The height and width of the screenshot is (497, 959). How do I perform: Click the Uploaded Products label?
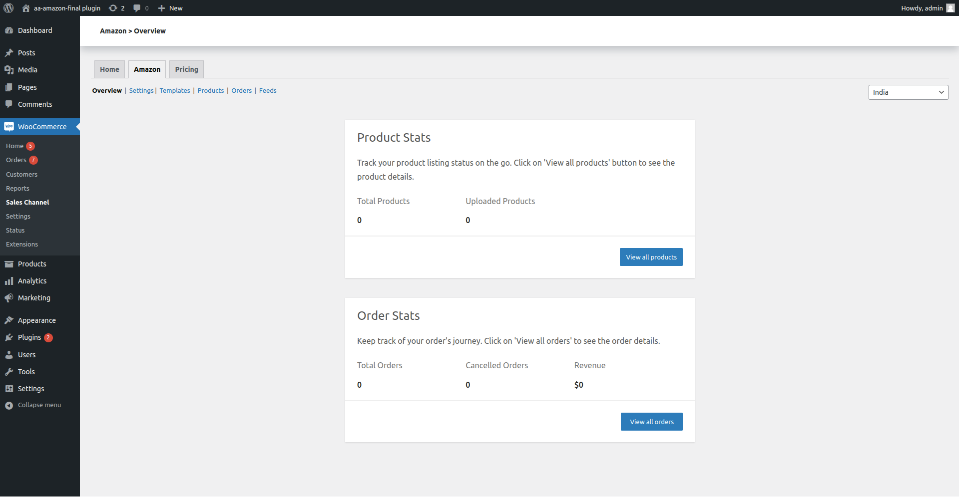point(500,201)
